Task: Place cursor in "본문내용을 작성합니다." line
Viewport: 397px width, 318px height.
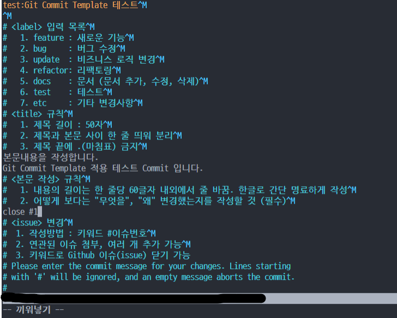Action: (50, 157)
